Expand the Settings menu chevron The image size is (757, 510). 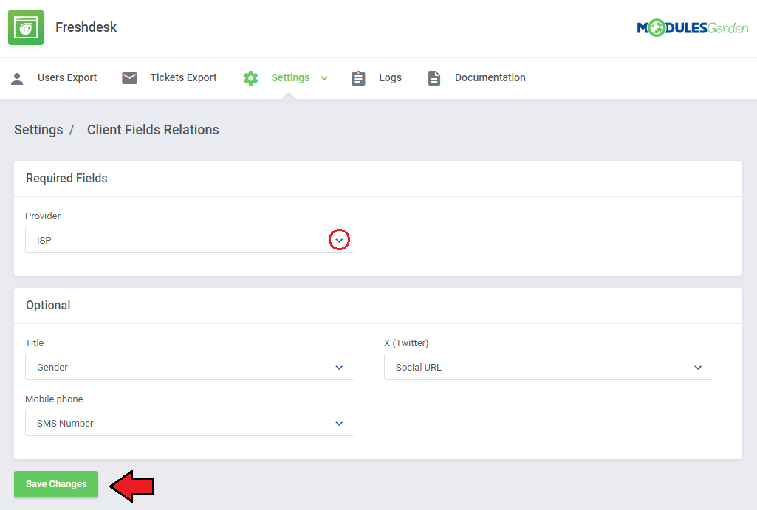click(x=324, y=78)
